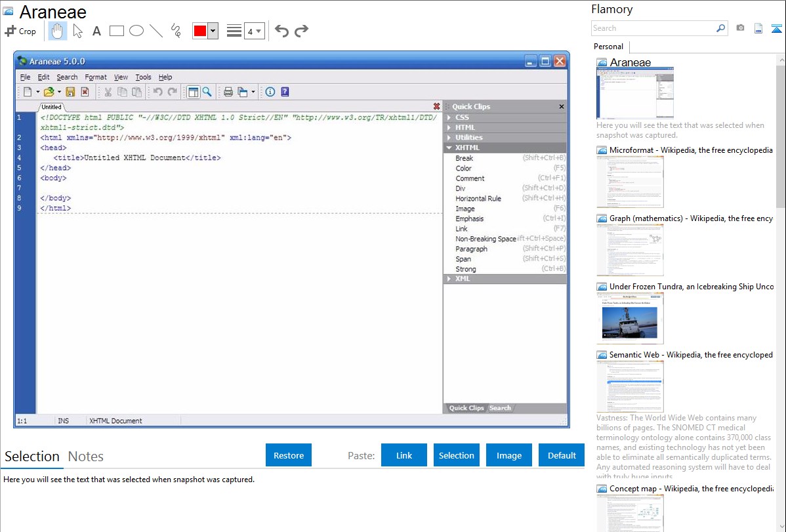Open the Format menu in Araneae
The image size is (786, 532).
tap(95, 77)
